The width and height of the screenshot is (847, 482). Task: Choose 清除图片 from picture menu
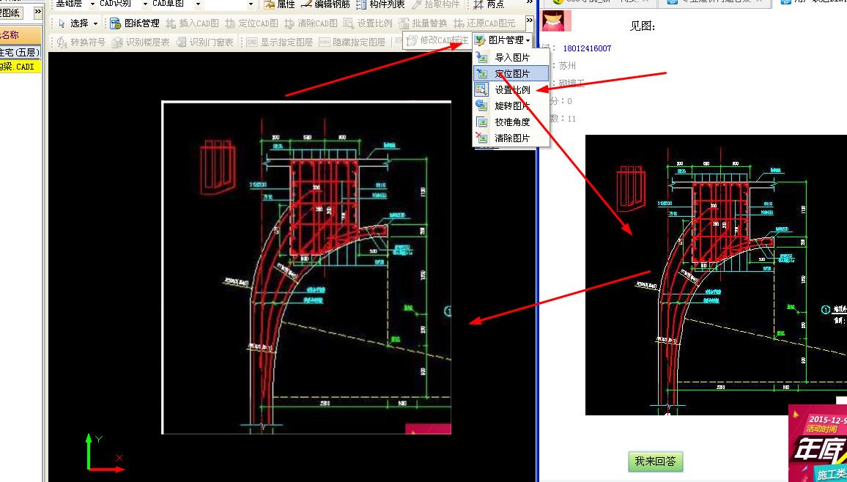[x=511, y=138]
